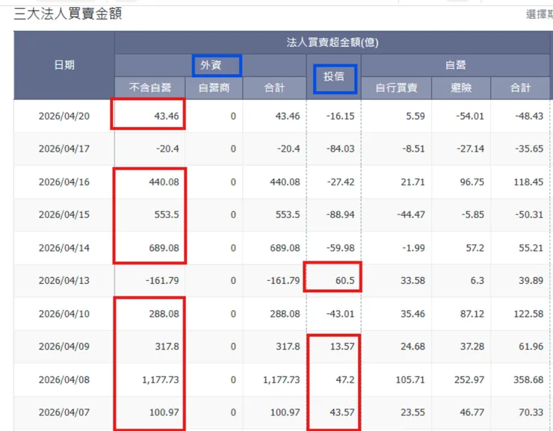Viewport: 553px width, 431px height.
Task: Click the 投信 value -84.03
Action: tap(340, 149)
